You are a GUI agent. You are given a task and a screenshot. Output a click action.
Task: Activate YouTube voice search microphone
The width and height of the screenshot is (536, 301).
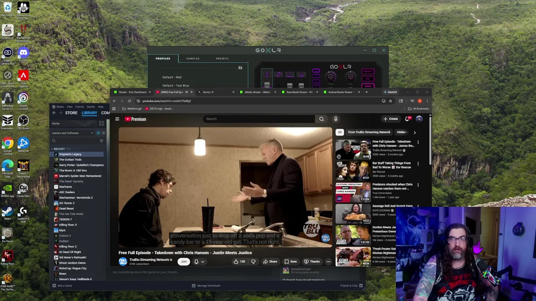coord(335,119)
